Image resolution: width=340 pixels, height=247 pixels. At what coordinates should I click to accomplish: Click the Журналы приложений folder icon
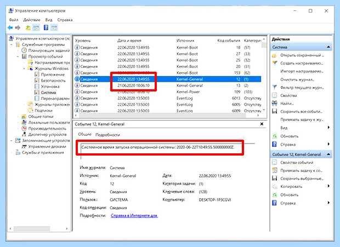coord(30,105)
